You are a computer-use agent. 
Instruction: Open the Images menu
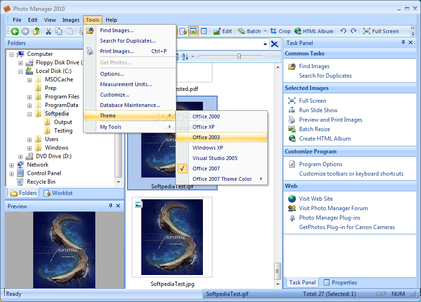tap(71, 20)
